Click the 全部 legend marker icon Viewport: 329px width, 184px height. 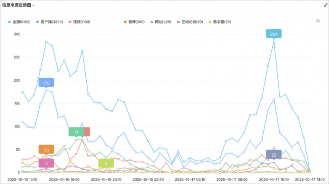point(9,21)
